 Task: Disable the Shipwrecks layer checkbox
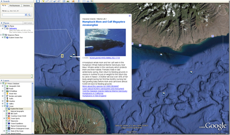(x=7, y=121)
